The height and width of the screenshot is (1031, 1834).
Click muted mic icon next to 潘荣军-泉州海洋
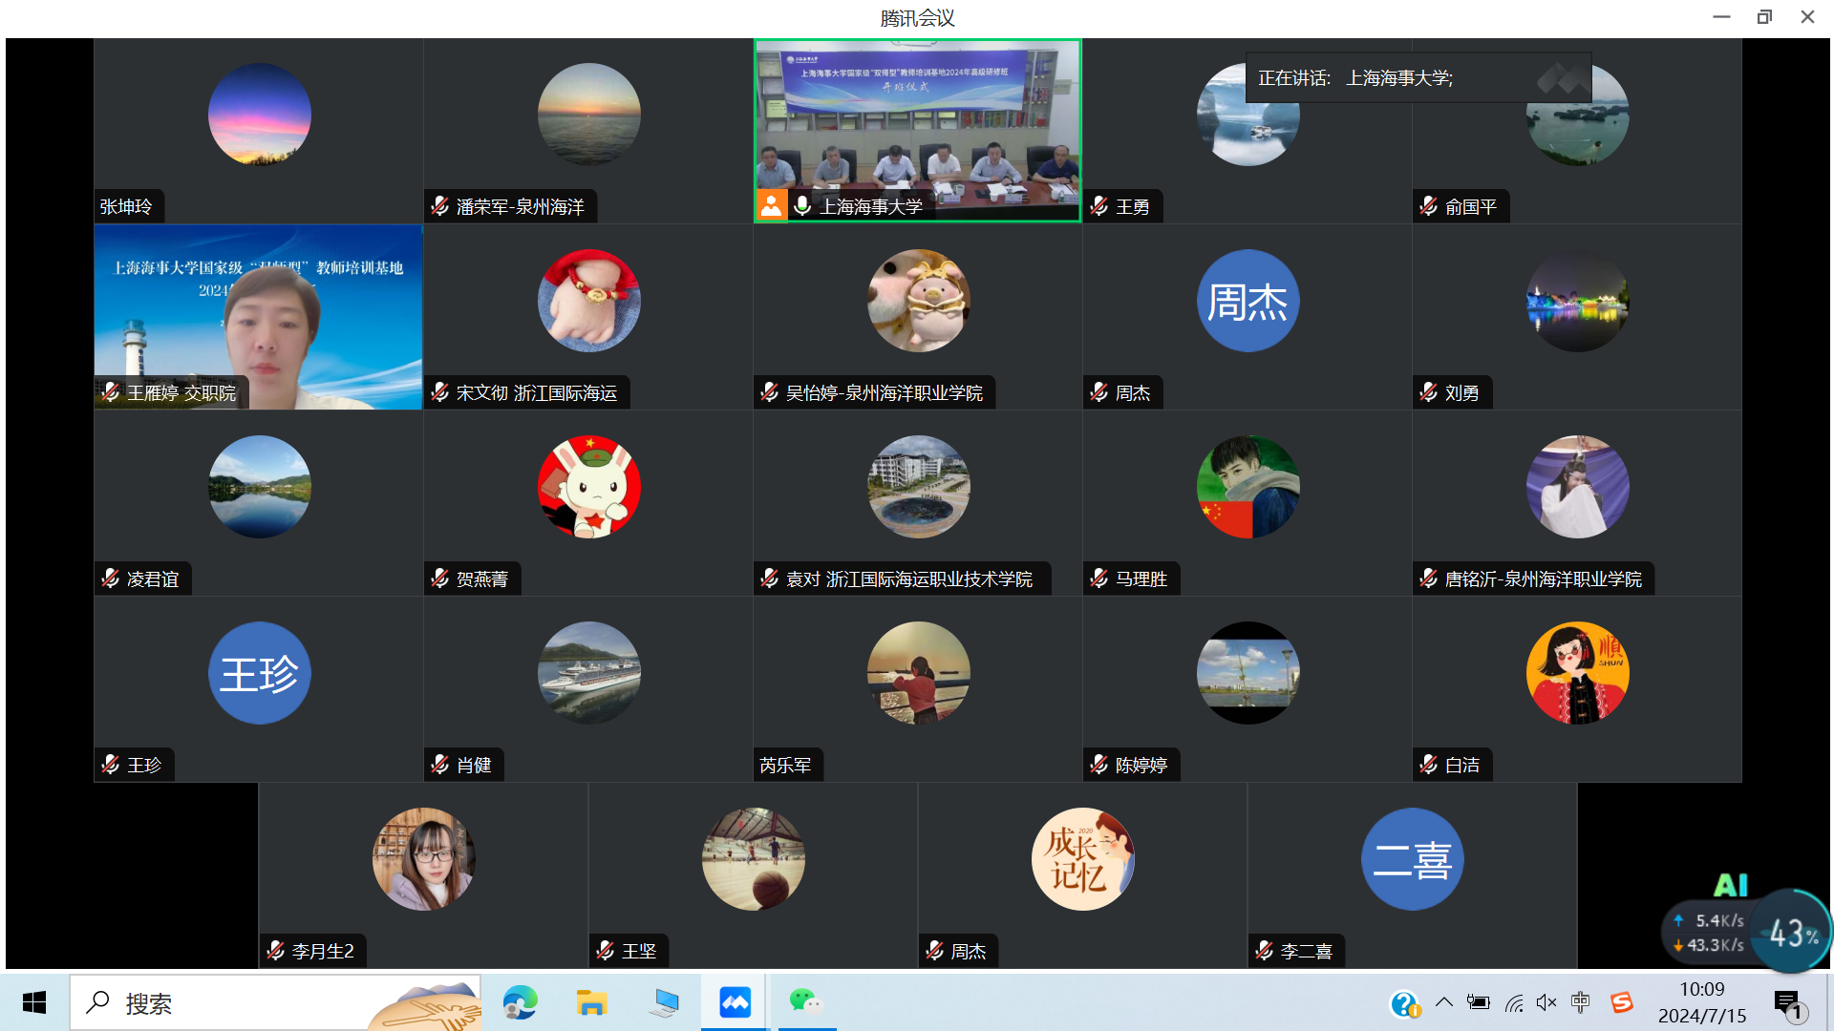pos(439,206)
